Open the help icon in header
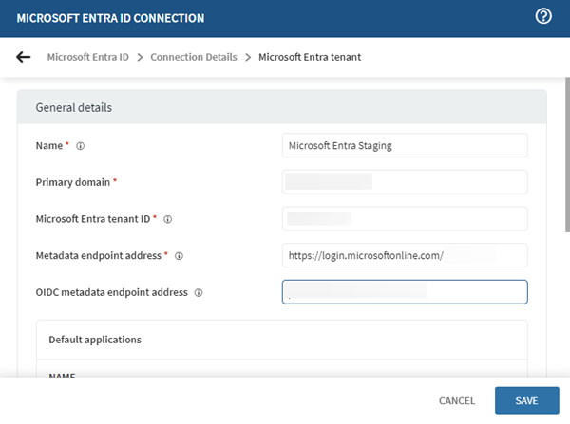The height and width of the screenshot is (424, 570). point(543,16)
